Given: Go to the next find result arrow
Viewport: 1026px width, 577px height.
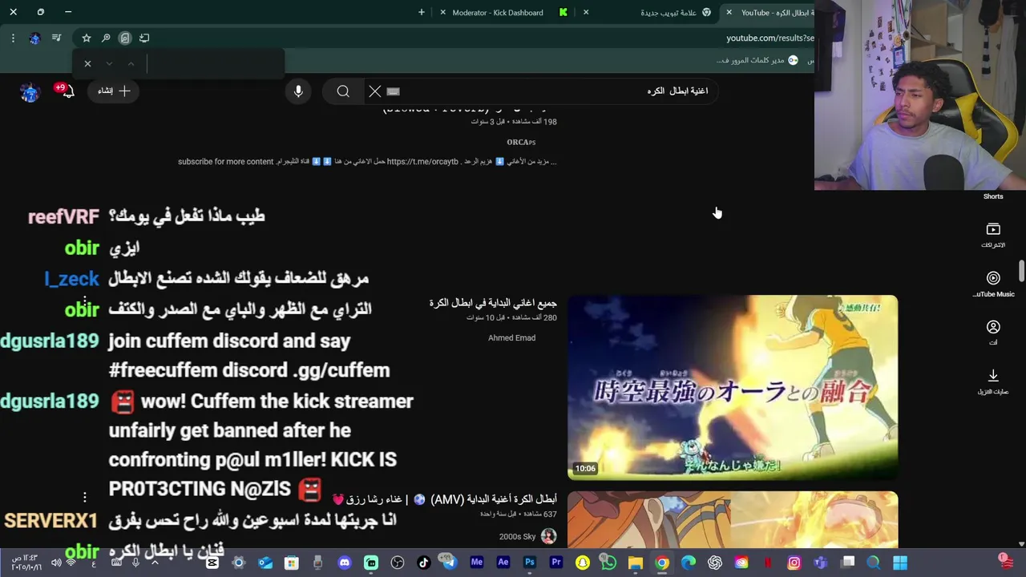Looking at the screenshot, I should click(x=109, y=63).
